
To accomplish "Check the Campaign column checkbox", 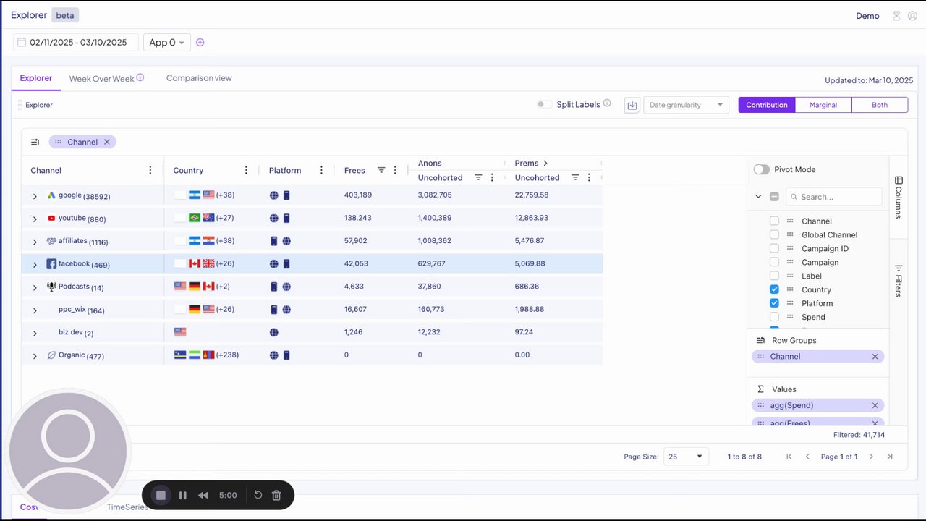I will pos(774,262).
